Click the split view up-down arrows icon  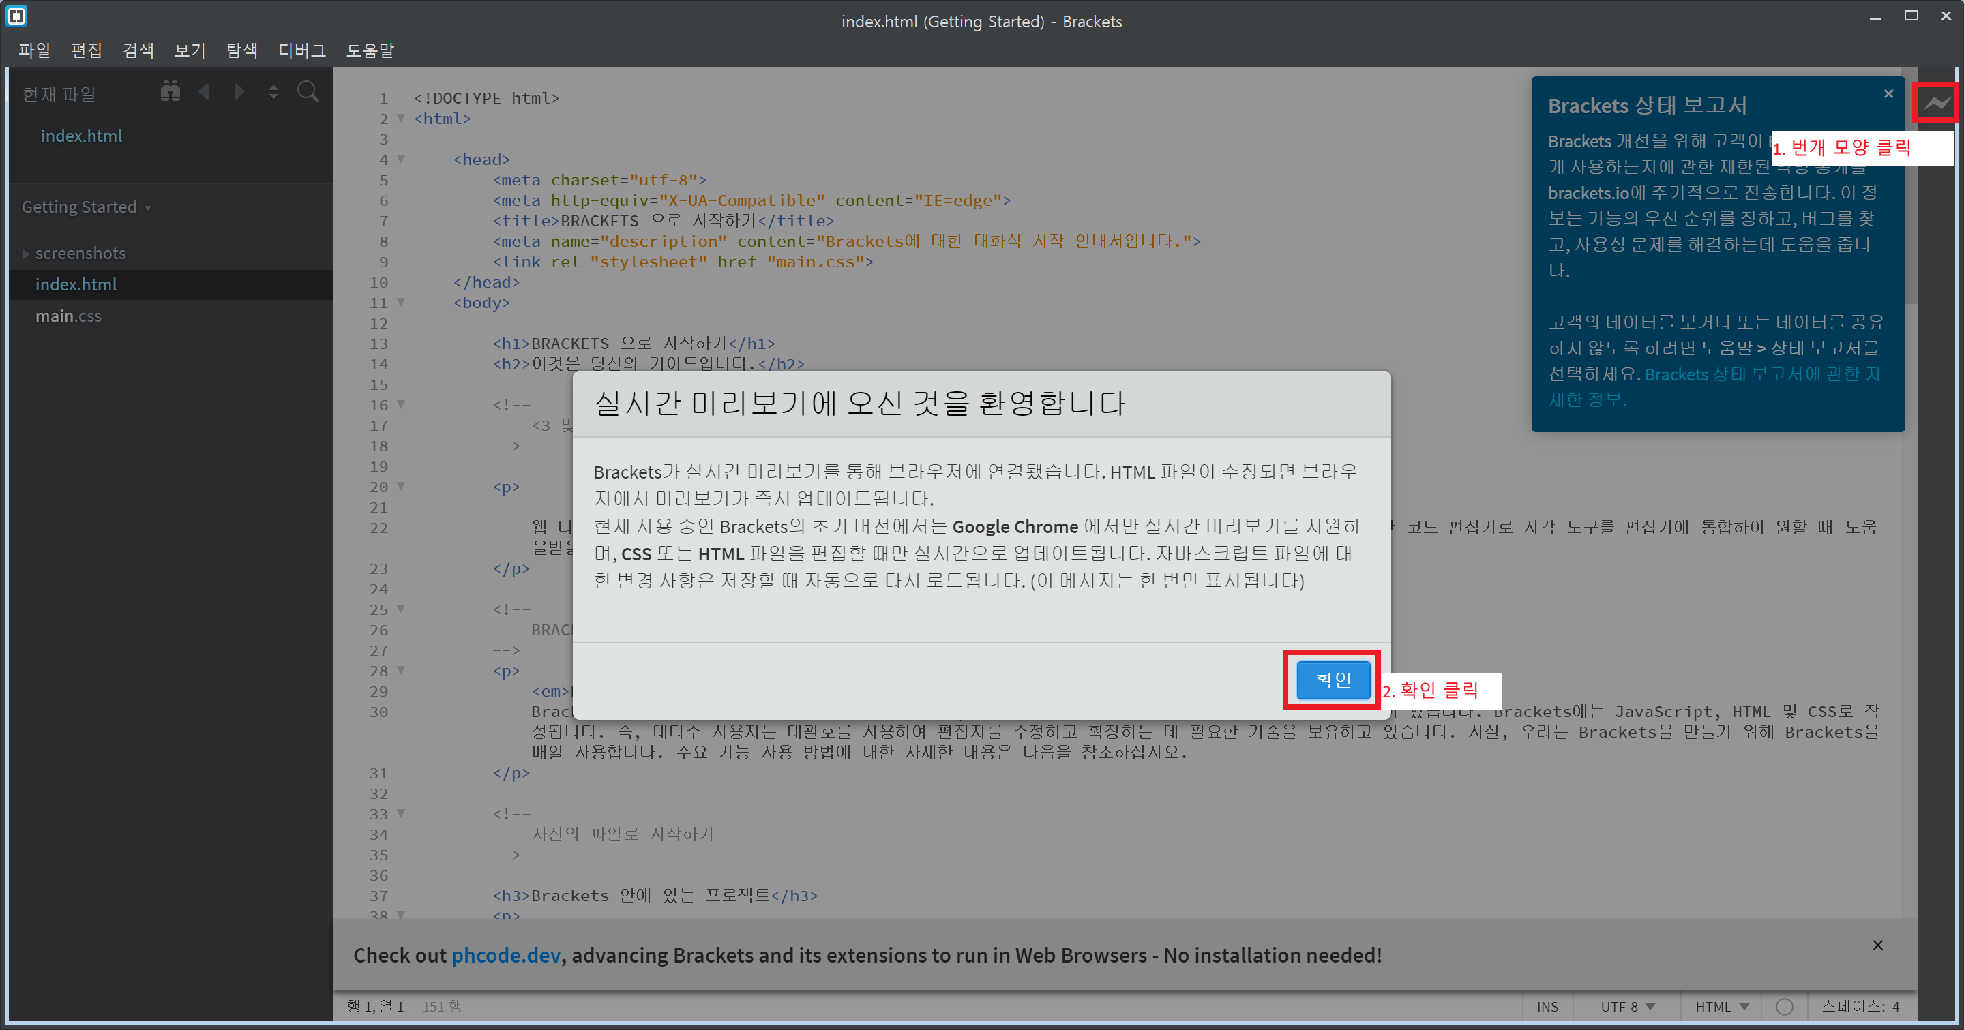[273, 92]
